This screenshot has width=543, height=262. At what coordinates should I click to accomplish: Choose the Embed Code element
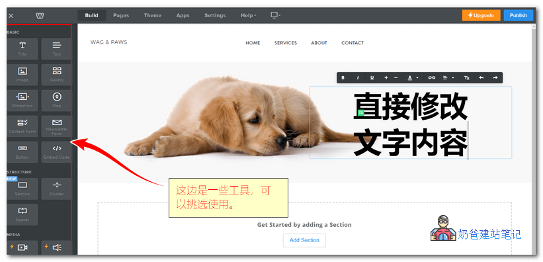tap(56, 152)
